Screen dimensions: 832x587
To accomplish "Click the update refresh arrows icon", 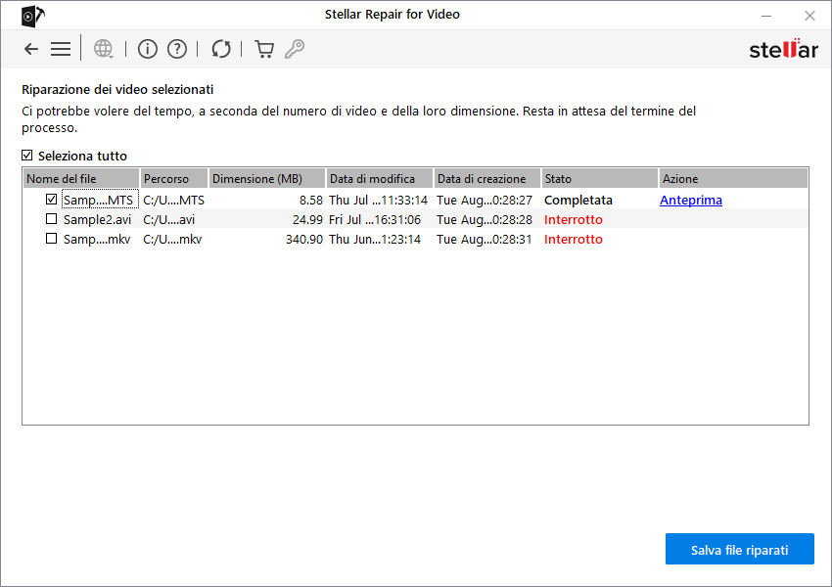I will point(221,49).
